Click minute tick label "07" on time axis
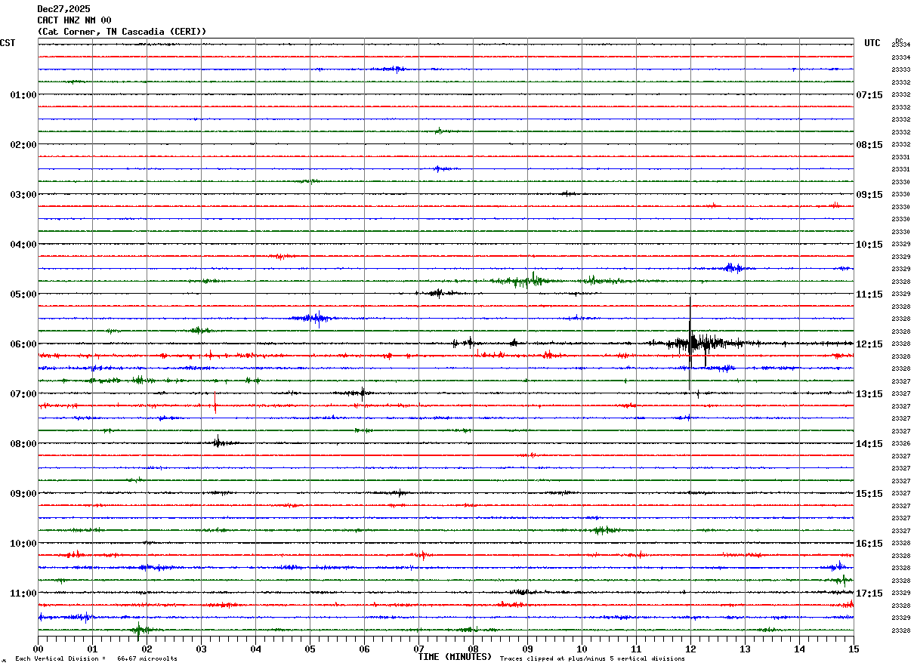The width and height of the screenshot is (914, 669). coord(418,649)
